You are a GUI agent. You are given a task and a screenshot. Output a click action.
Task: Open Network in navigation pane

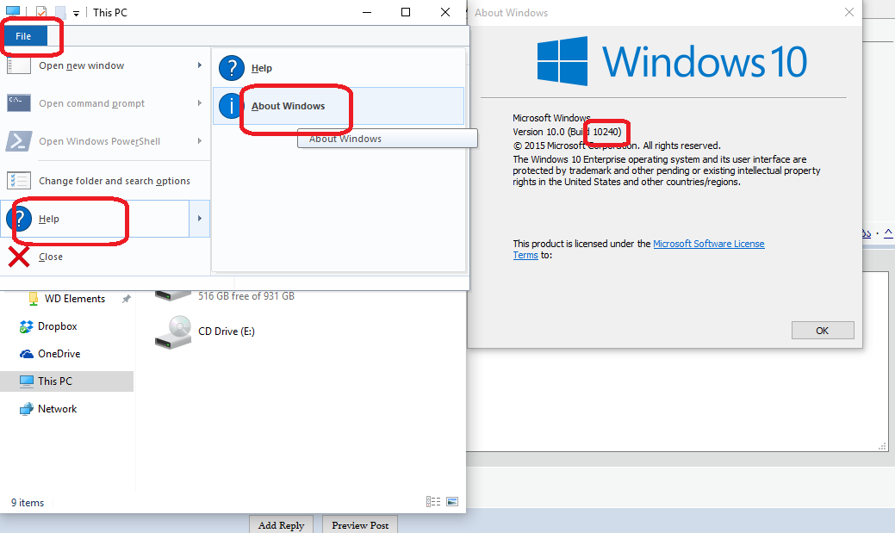click(x=57, y=409)
